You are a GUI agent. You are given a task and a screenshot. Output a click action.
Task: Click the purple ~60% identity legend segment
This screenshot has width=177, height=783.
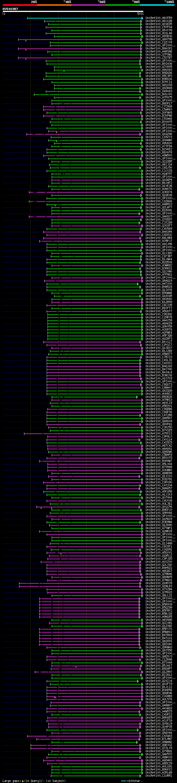88,5
